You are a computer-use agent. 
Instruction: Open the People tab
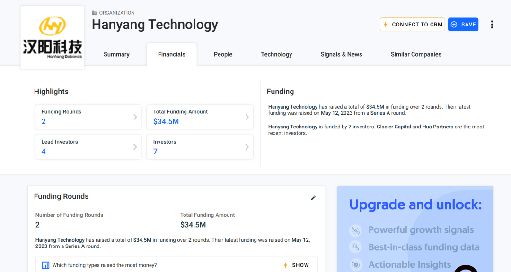coord(223,54)
